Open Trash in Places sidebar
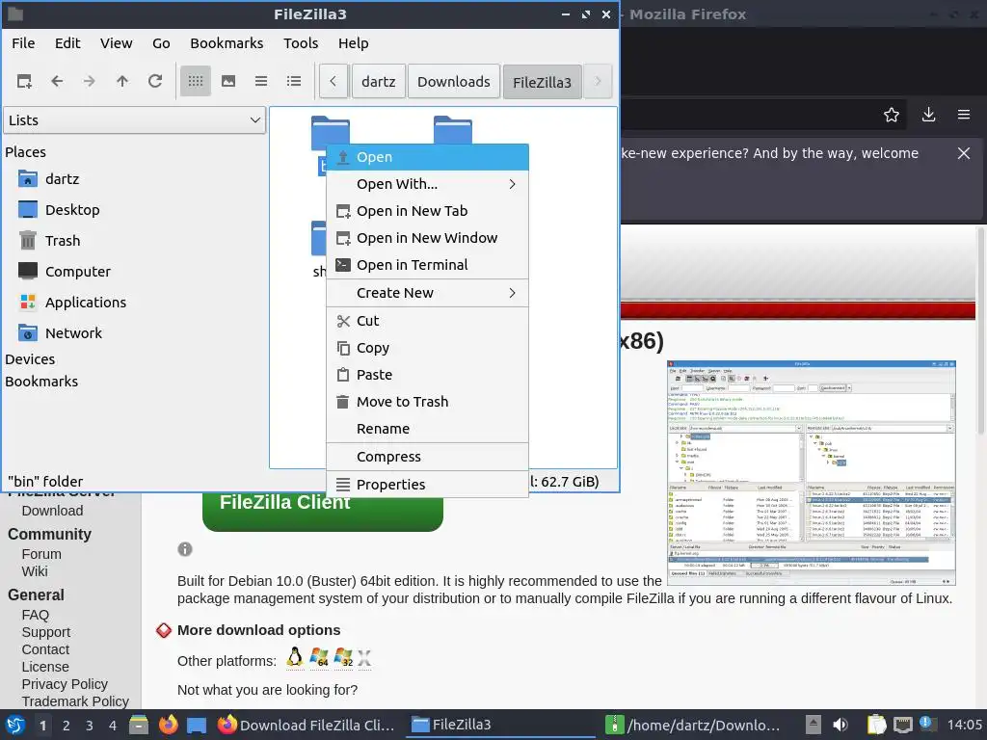 49,241
